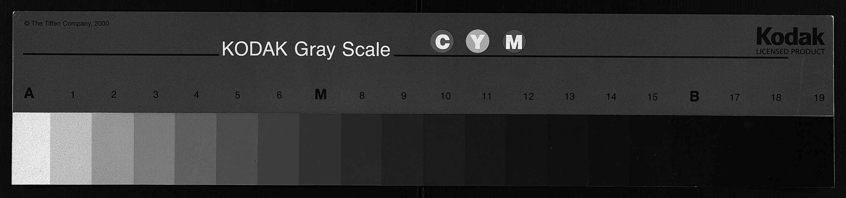Screen dimensions: 846x198
Task: Click the number 10 label
Action: point(445,96)
